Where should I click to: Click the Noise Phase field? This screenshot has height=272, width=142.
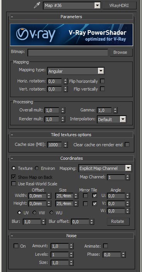pyautogui.click(x=112, y=255)
